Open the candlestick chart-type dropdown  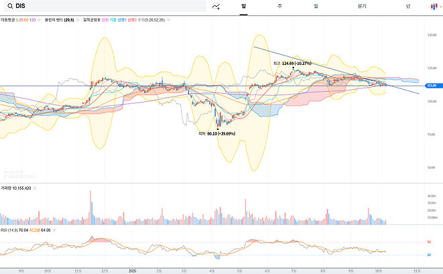click(x=436, y=6)
